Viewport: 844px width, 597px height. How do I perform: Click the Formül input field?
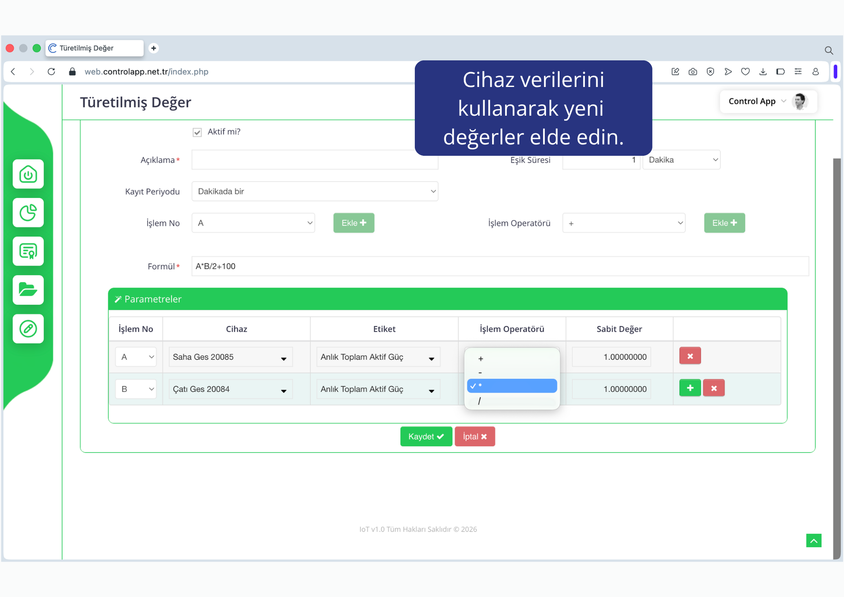click(x=500, y=266)
